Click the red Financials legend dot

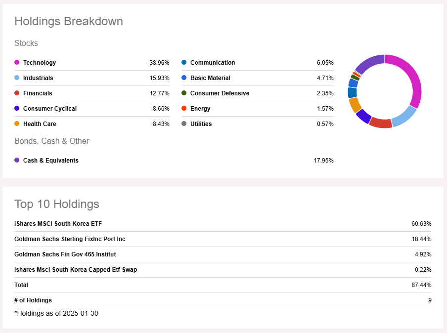click(x=17, y=93)
